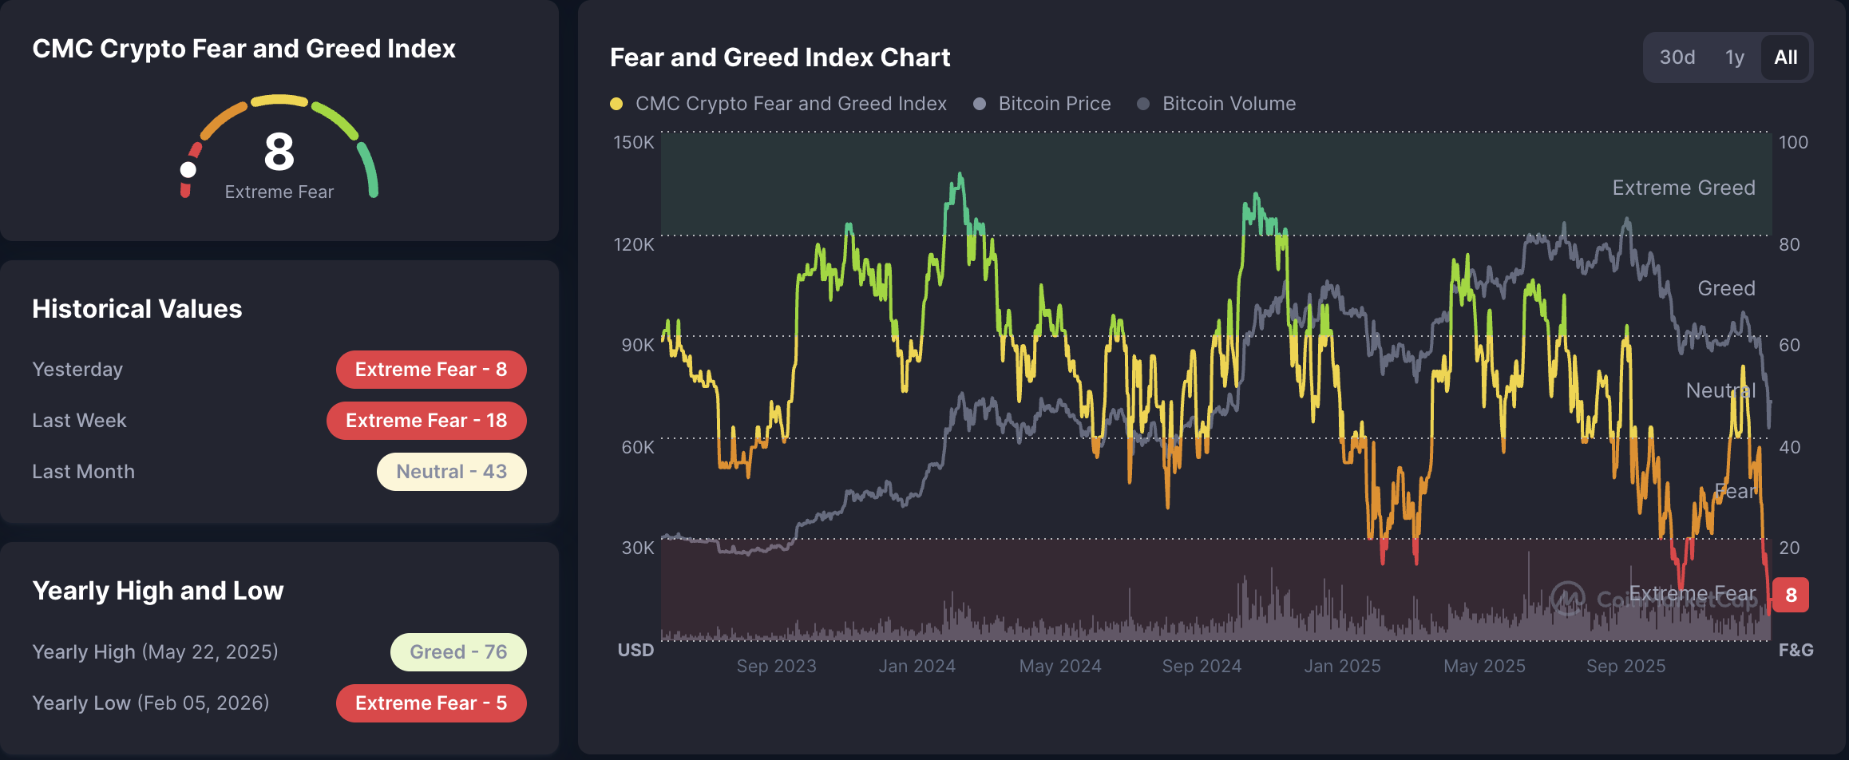The height and width of the screenshot is (760, 1849).
Task: Click the semicircular fear and greed gauge arc
Action: (x=279, y=101)
